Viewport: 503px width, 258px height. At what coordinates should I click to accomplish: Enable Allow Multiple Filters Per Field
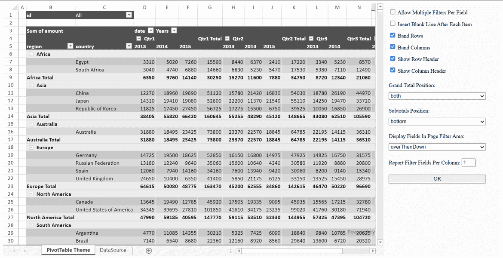pyautogui.click(x=393, y=12)
